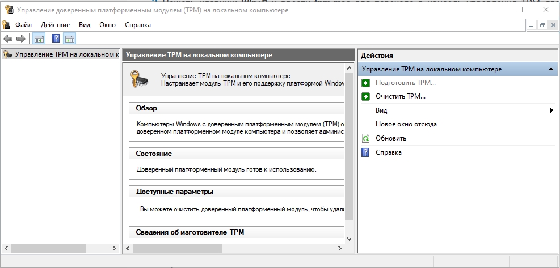Click the Состояние section heading
560x268 pixels.
pos(154,154)
